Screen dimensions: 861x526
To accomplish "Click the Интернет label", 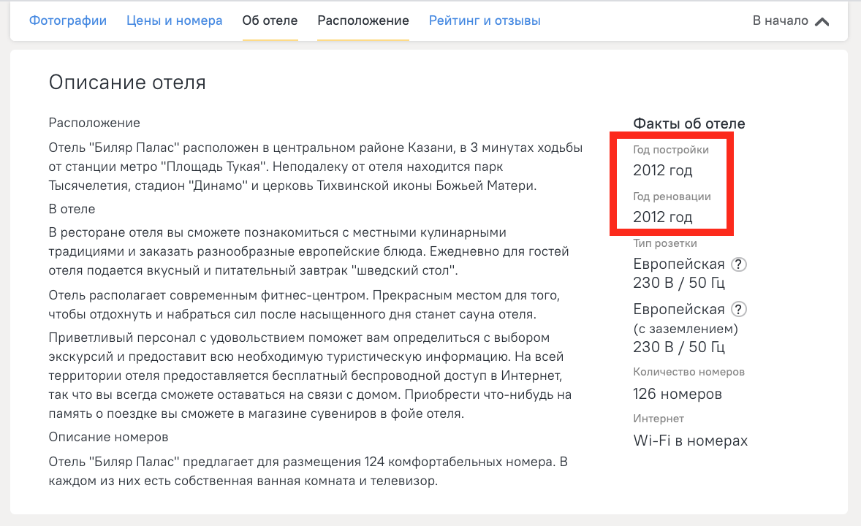I will (x=658, y=419).
